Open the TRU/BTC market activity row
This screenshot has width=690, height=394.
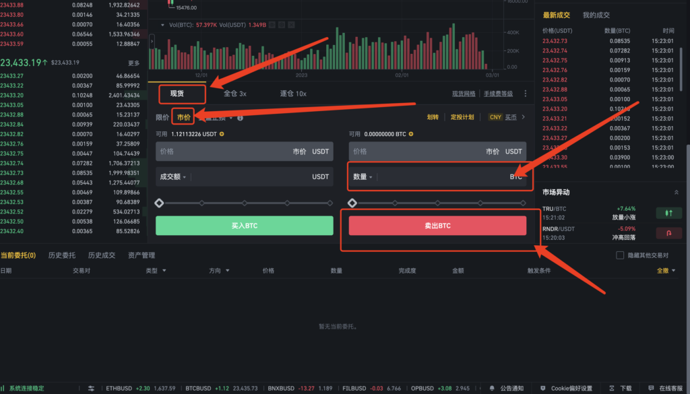(x=612, y=214)
